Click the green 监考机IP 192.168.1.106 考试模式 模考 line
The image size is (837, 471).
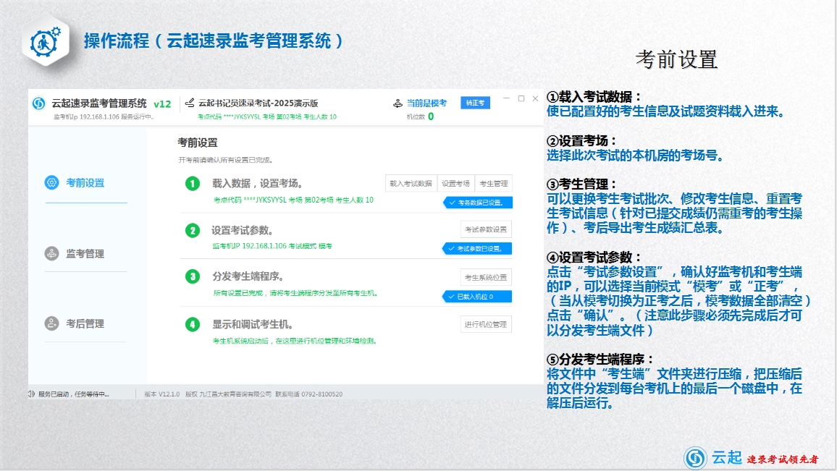(x=272, y=246)
